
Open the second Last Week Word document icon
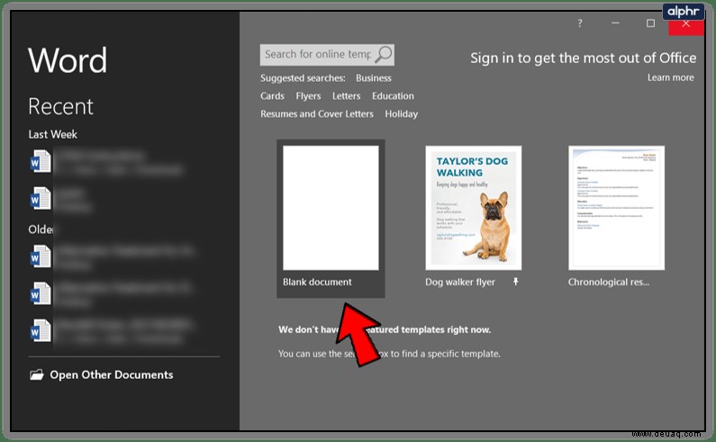point(41,198)
